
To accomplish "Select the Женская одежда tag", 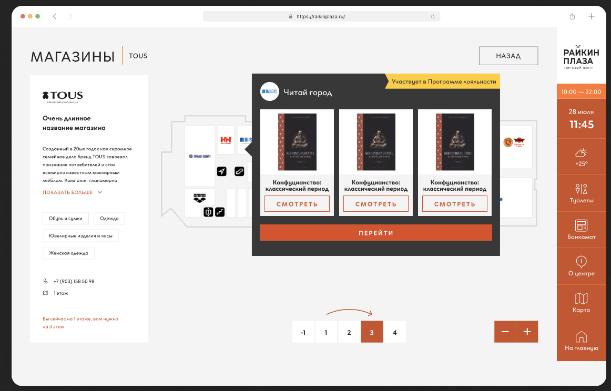I will click(68, 253).
